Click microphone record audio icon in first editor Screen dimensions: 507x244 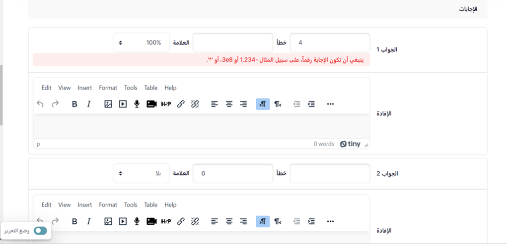click(137, 104)
